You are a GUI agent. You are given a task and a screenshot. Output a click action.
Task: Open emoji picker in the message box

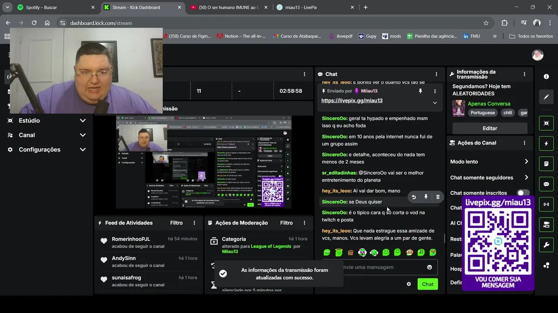(429, 267)
